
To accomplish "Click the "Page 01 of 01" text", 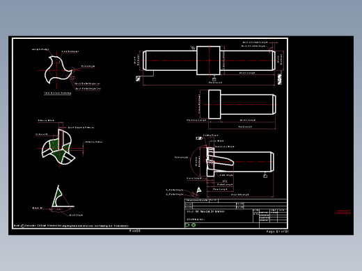I will [277, 231].
